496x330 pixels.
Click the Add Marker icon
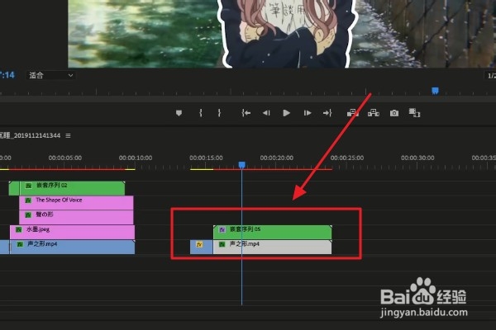click(x=179, y=113)
